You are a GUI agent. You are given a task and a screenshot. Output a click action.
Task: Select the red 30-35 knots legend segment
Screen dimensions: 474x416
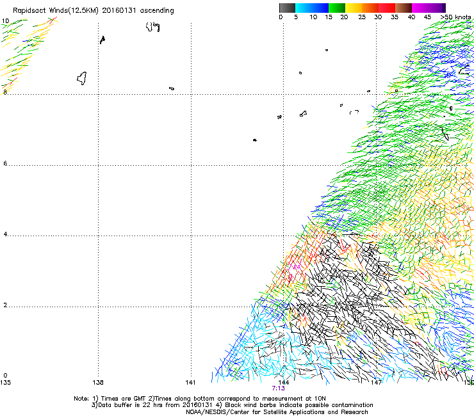(387, 8)
